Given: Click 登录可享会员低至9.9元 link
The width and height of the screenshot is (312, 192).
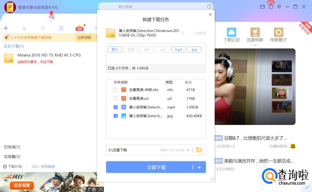Looking at the screenshot, I should pyautogui.click(x=38, y=7).
